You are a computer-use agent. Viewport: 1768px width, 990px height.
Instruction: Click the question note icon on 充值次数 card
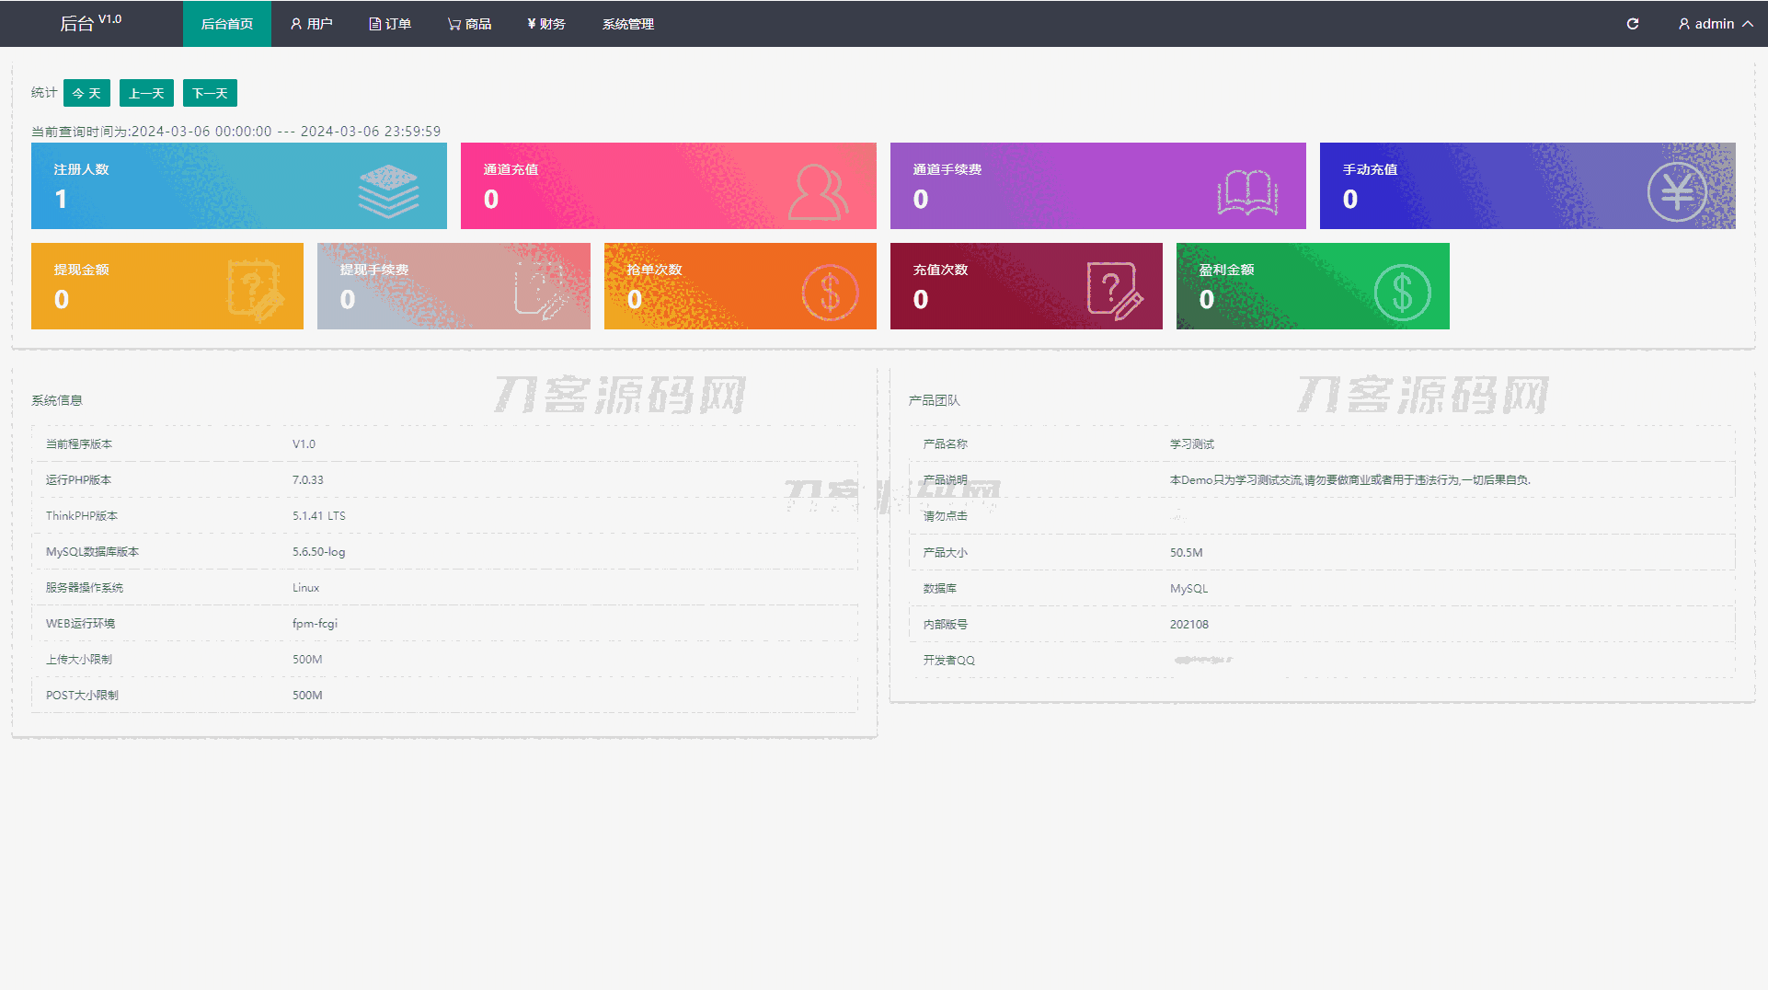(1115, 291)
